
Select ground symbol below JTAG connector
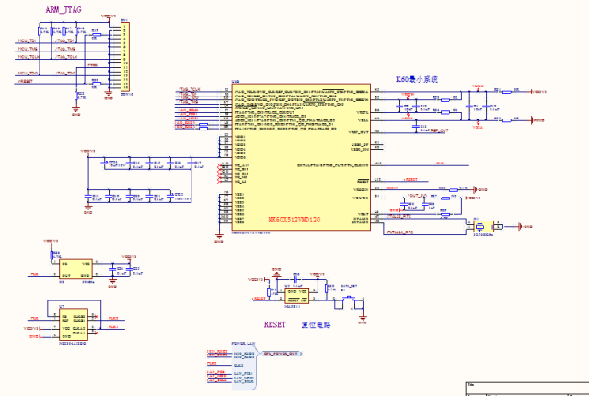pos(109,95)
